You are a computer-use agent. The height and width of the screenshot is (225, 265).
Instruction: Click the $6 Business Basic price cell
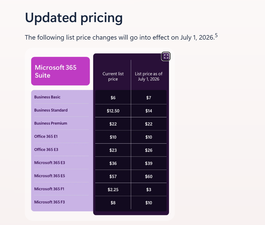[x=113, y=97]
